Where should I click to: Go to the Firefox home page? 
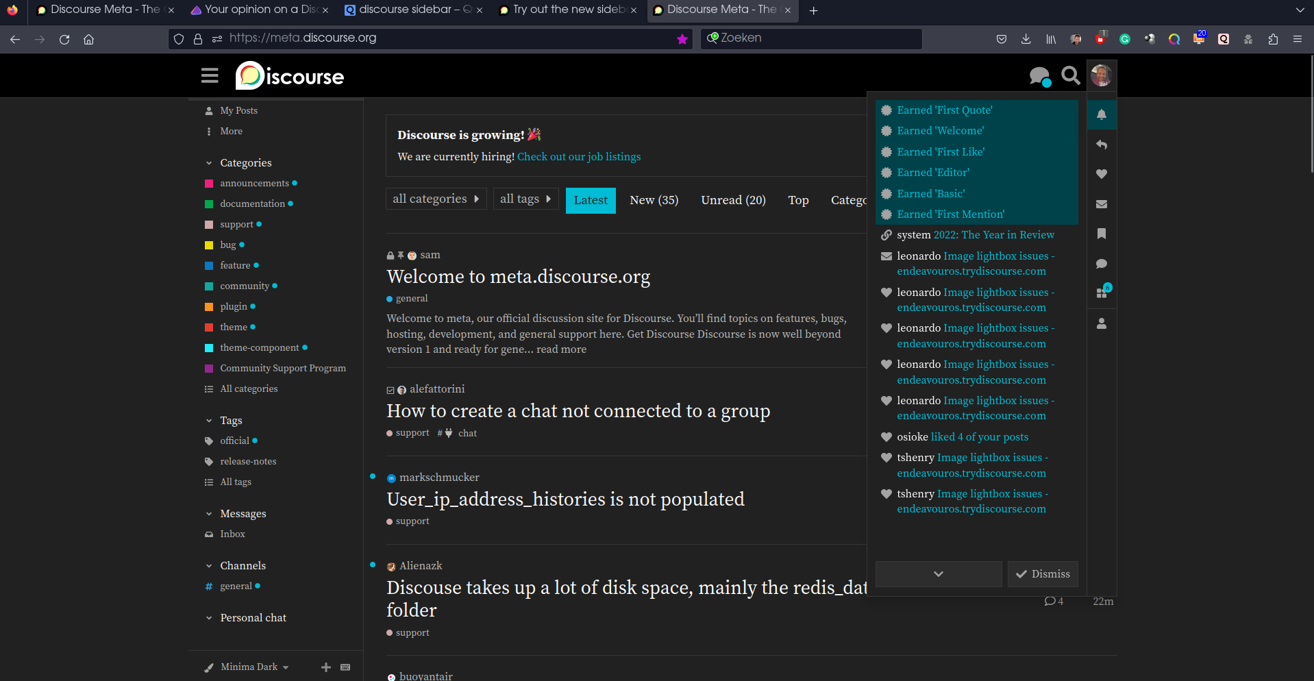pyautogui.click(x=88, y=39)
